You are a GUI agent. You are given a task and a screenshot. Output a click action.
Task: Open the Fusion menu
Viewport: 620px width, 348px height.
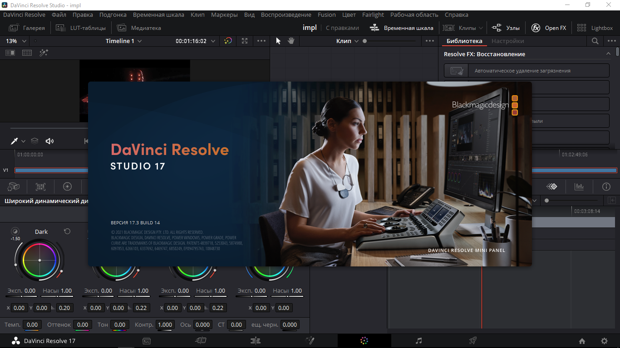(x=327, y=14)
